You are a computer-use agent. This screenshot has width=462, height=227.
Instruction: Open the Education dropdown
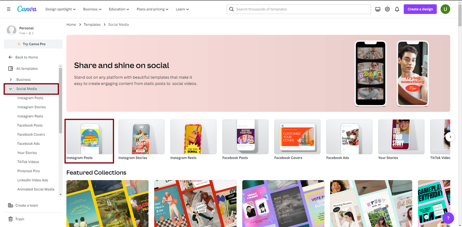[x=119, y=9]
